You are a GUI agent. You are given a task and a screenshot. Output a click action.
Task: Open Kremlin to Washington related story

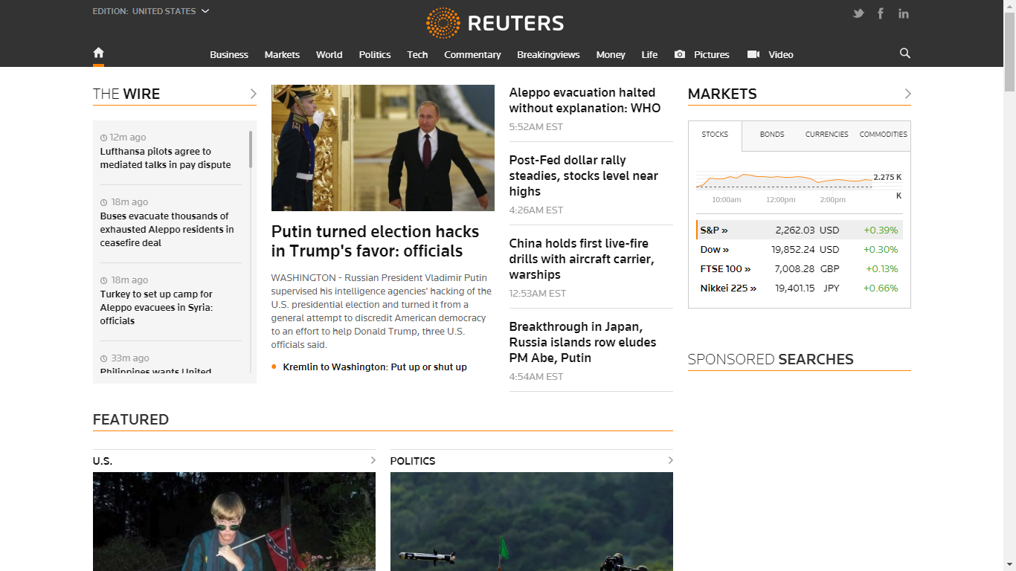point(375,367)
